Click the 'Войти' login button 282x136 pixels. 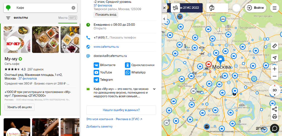coord(255,8)
